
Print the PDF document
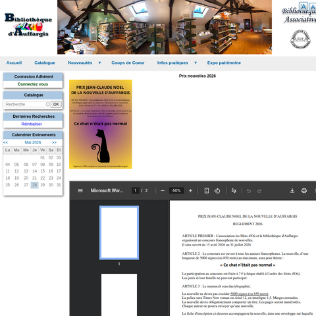point(304,190)
